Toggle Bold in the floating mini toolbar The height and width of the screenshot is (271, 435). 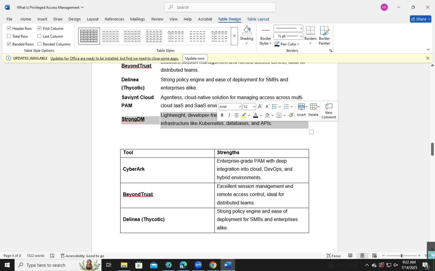tap(222, 115)
